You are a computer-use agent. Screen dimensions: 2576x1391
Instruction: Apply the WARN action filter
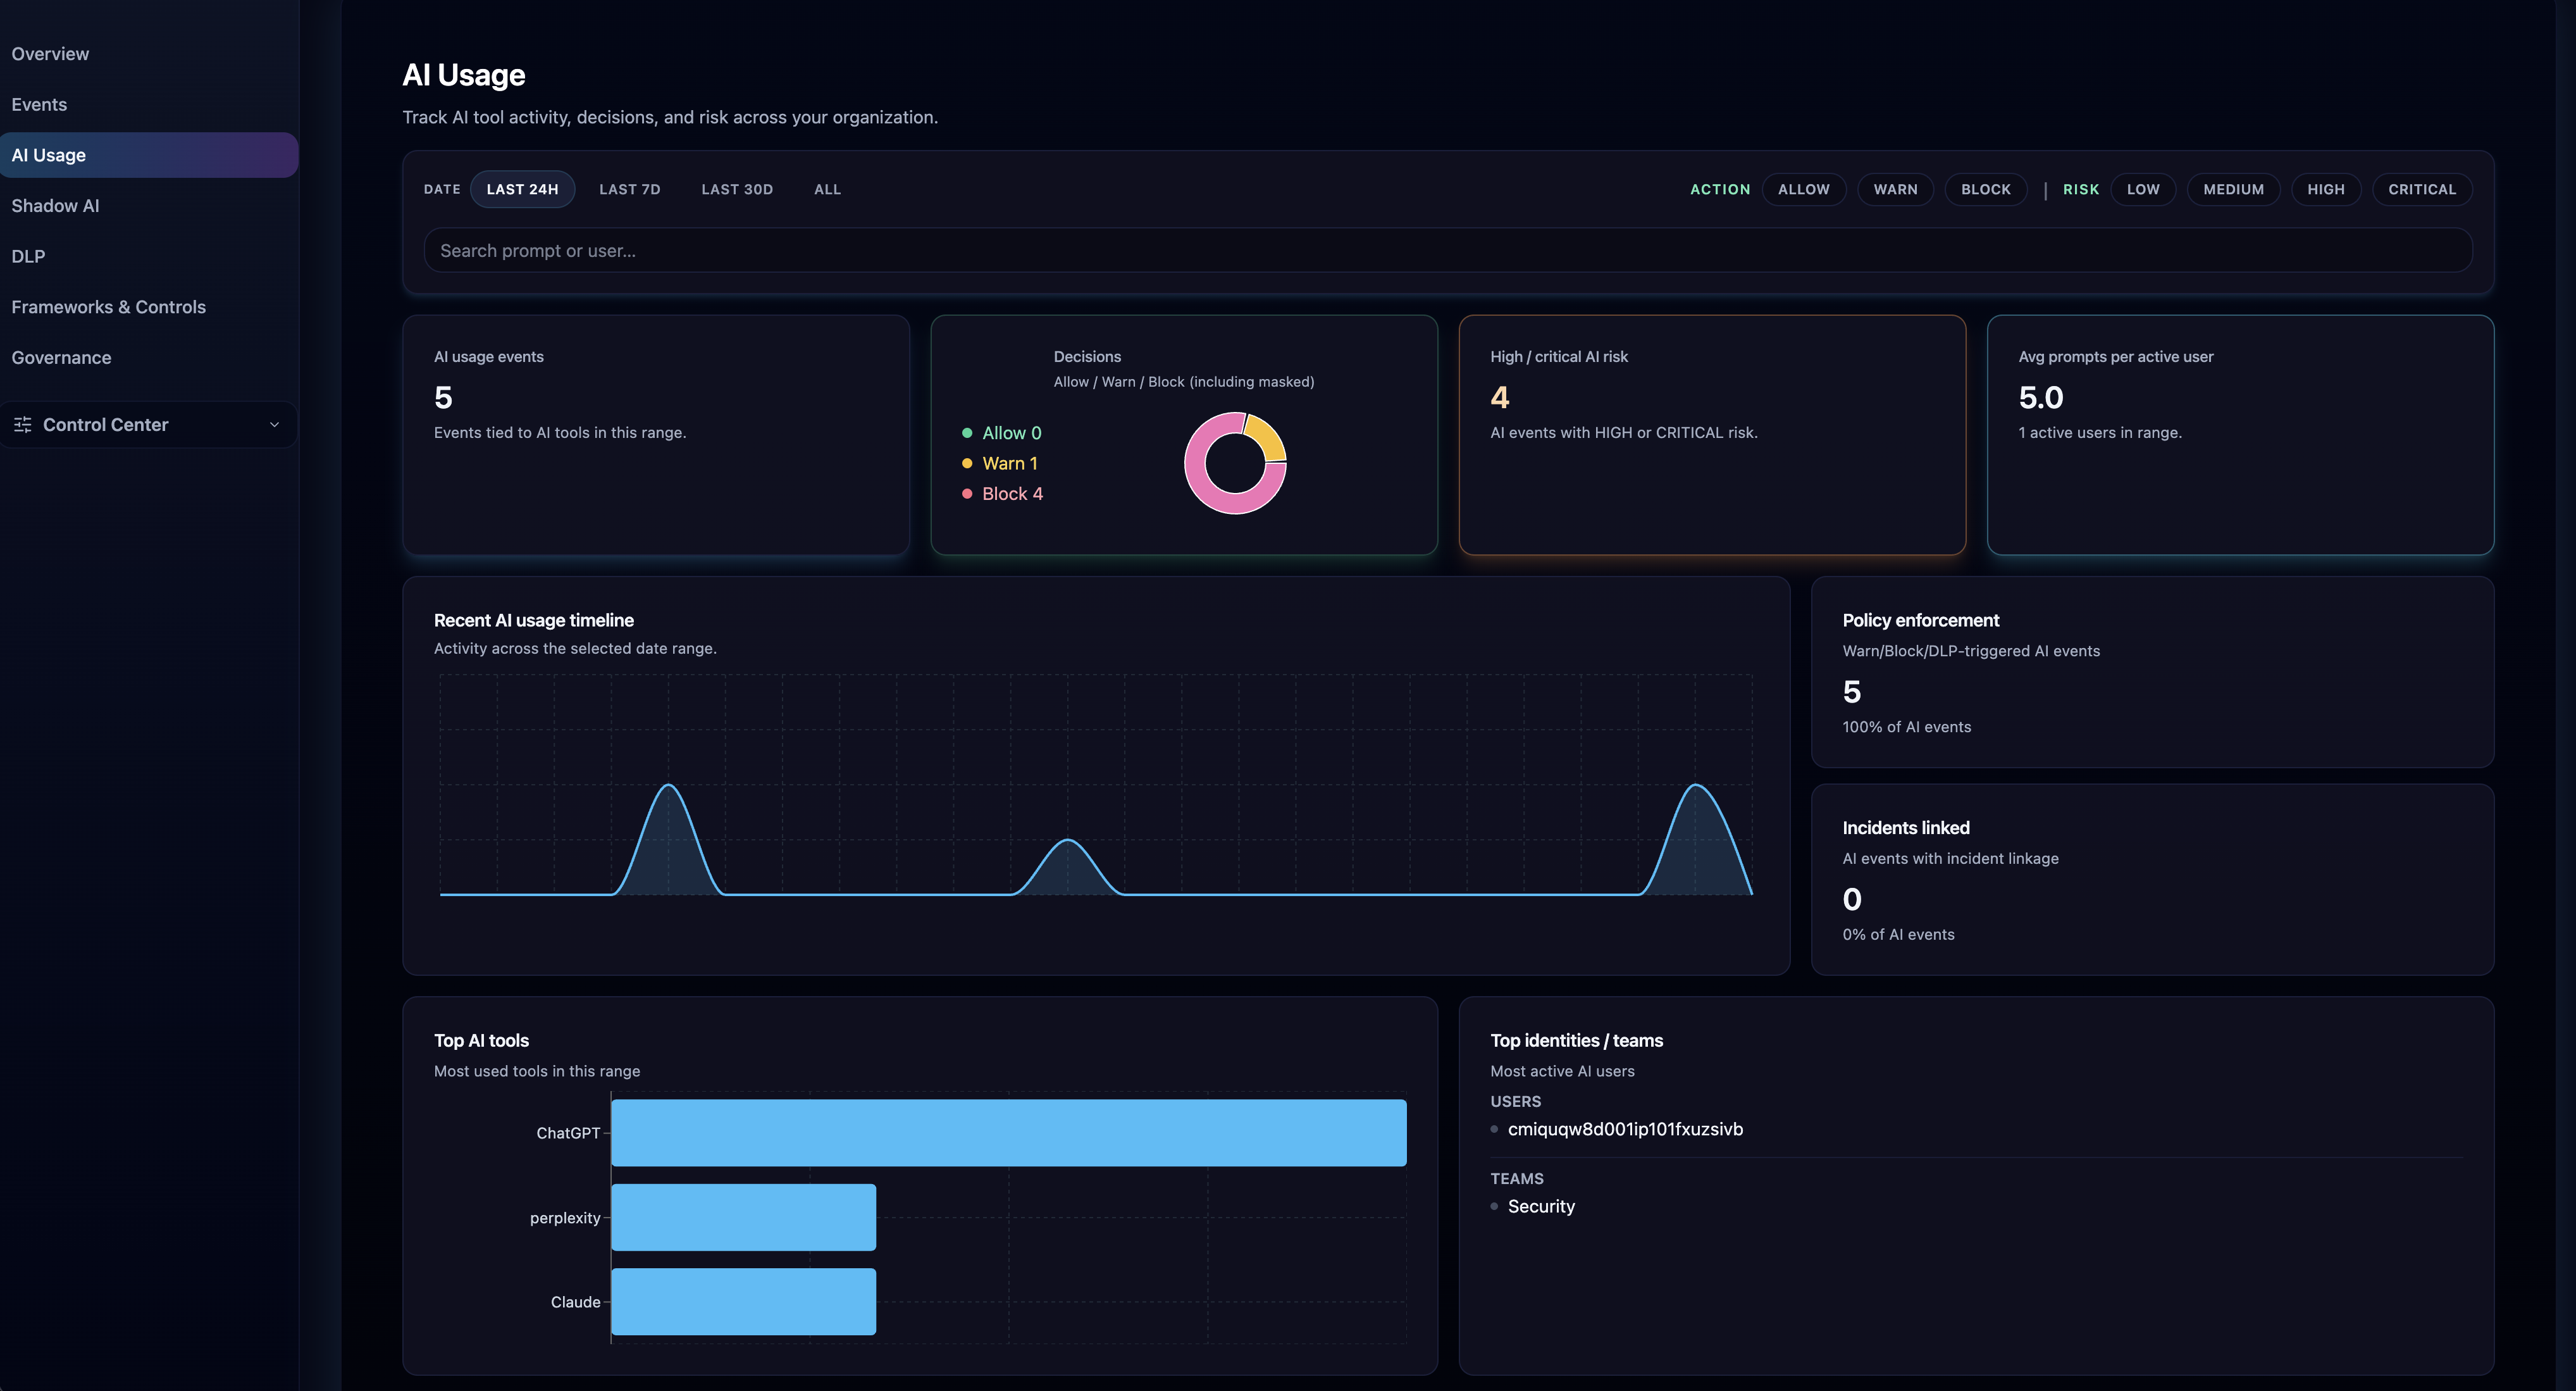coord(1895,189)
